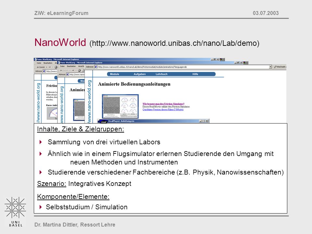The width and height of the screenshot is (312, 234).
Task: Click Windows flag throbber of rearmost window
Action: pyautogui.click(x=222, y=59)
